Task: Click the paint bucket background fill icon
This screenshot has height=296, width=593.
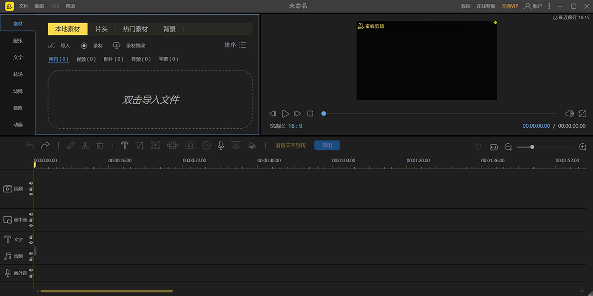Action: point(252,145)
